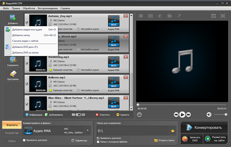231x147 pixels.
Task: Open the Правка menu
Action: coord(16,8)
